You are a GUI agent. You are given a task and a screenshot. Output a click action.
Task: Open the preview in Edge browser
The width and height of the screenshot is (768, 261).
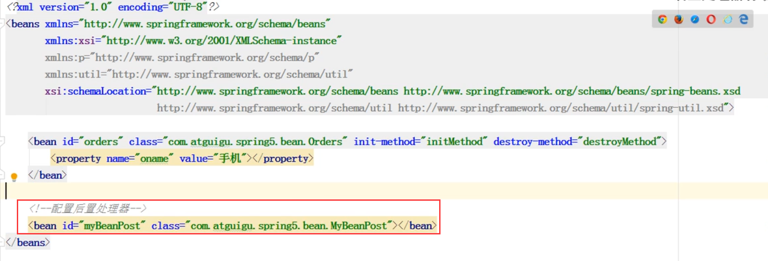pos(744,19)
